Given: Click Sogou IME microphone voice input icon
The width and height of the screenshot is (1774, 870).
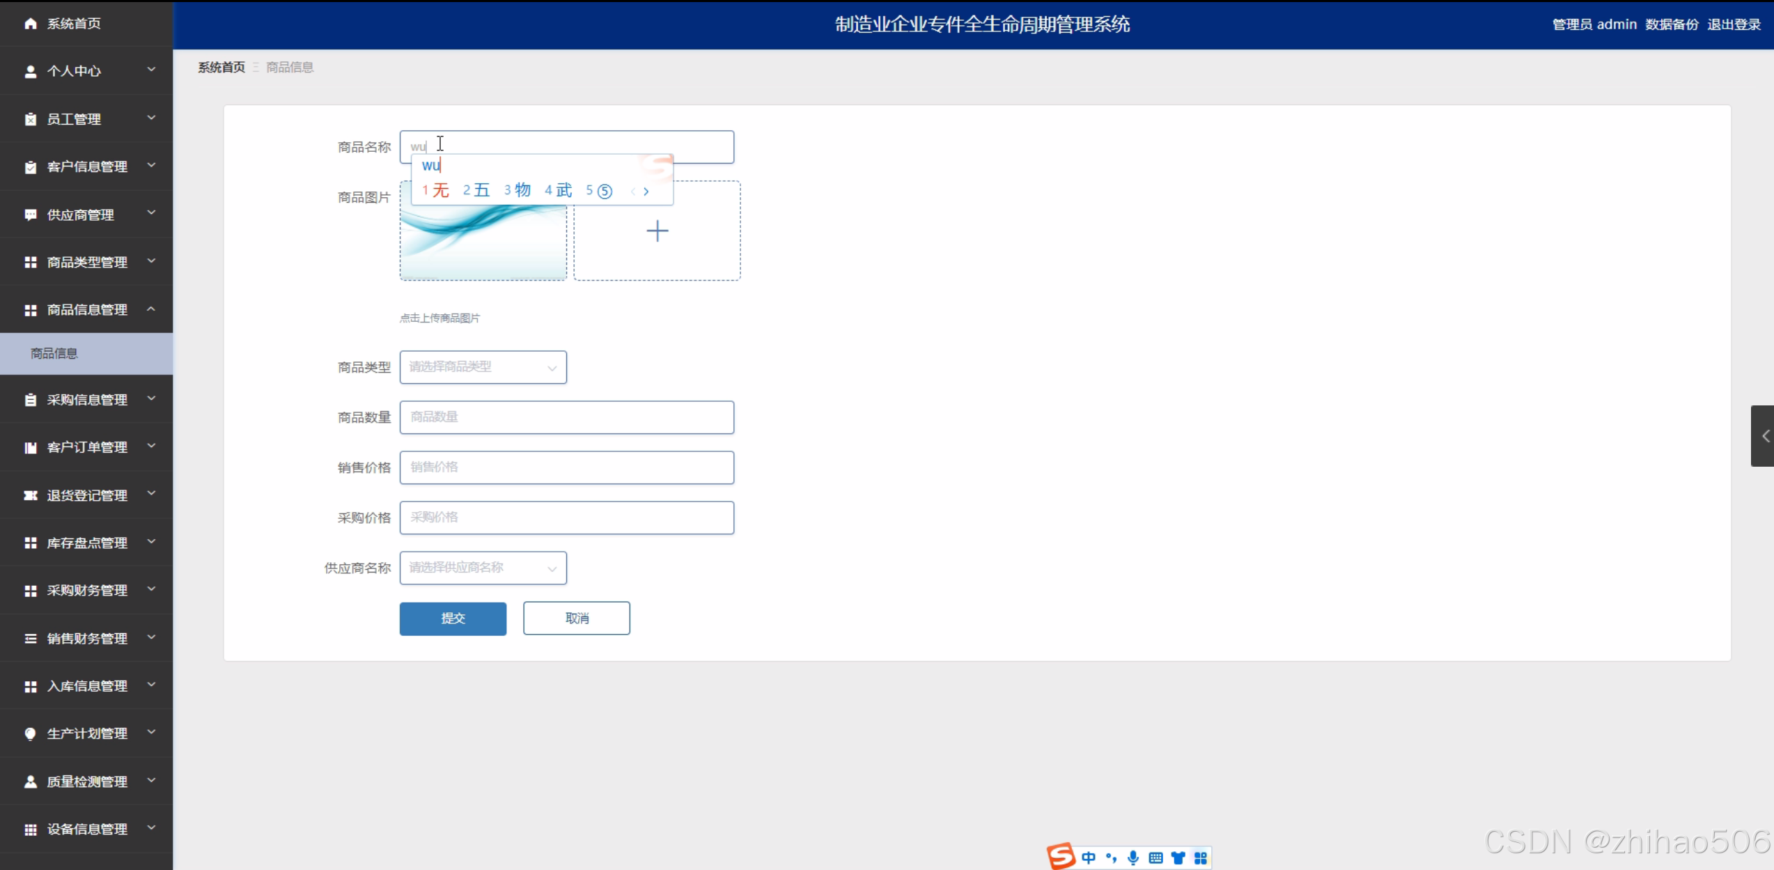Looking at the screenshot, I should pyautogui.click(x=1133, y=857).
